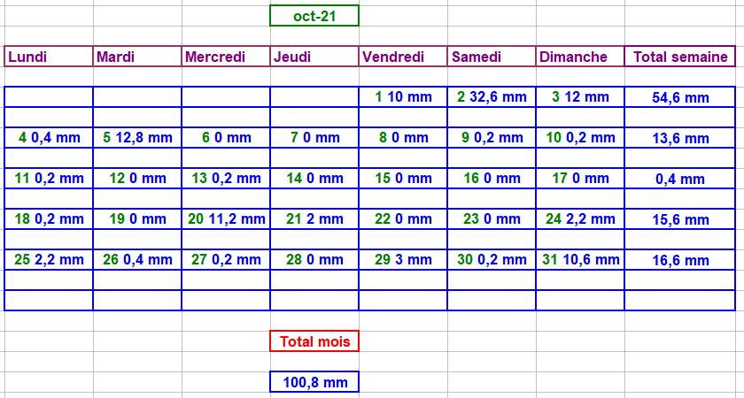
Task: Click the cell for day 1 10 mm
Action: click(x=403, y=97)
